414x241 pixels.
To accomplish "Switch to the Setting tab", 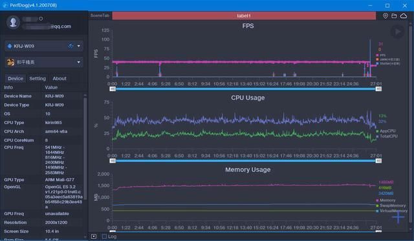I will click(x=38, y=79).
